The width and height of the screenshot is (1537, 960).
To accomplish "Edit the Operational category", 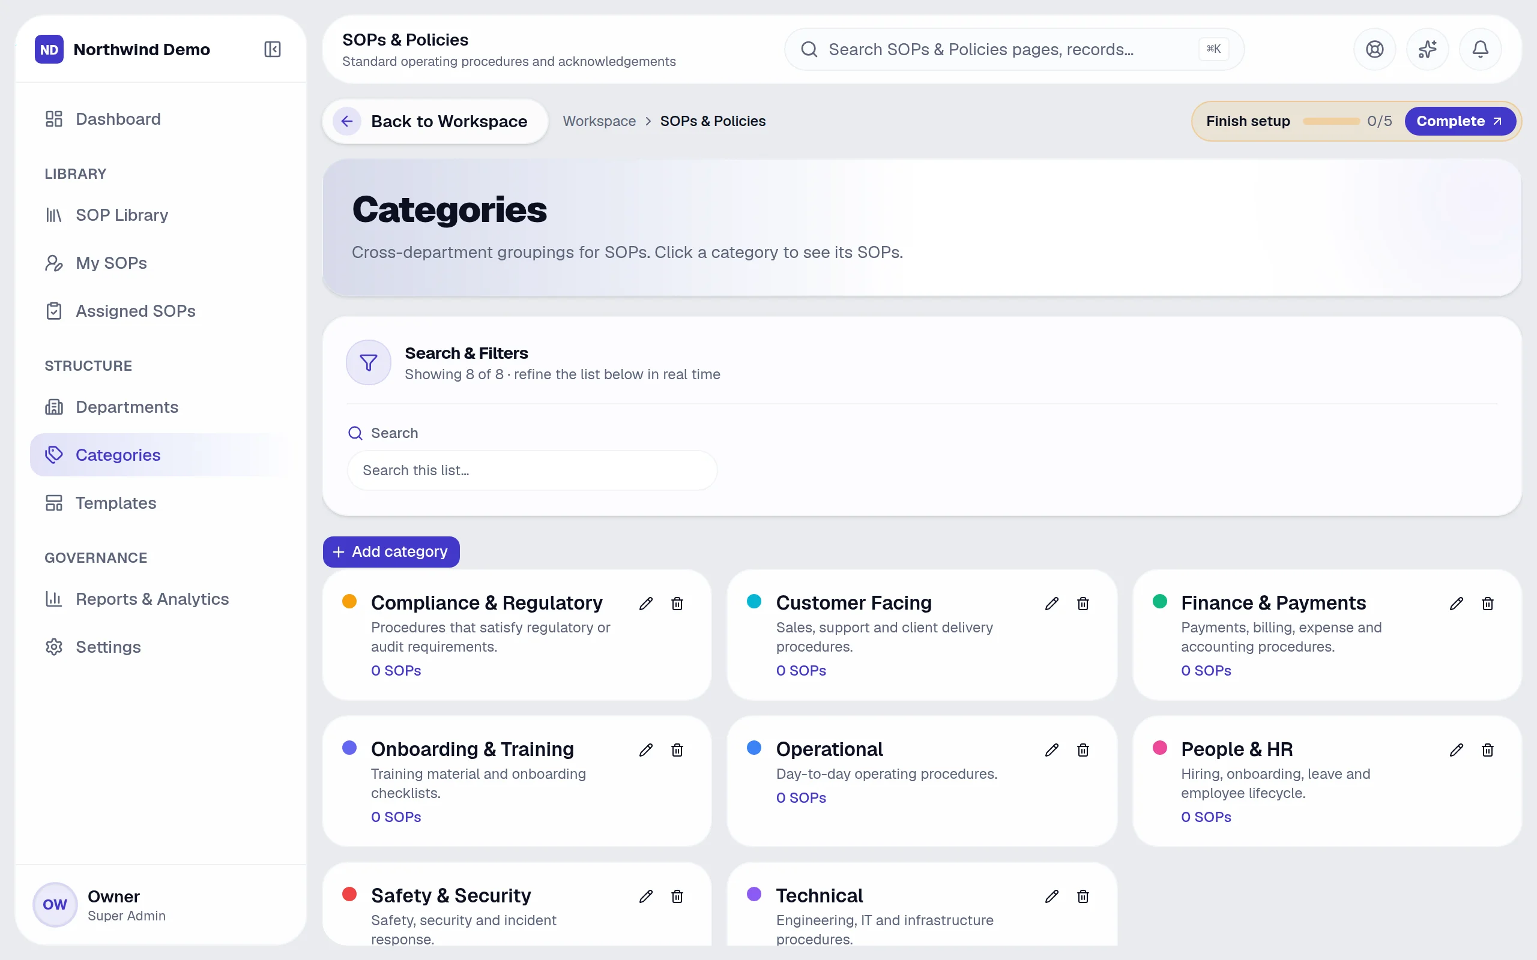I will pyautogui.click(x=1052, y=750).
